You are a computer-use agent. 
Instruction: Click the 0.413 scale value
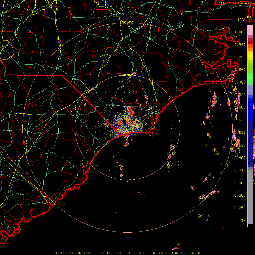[240, 170]
